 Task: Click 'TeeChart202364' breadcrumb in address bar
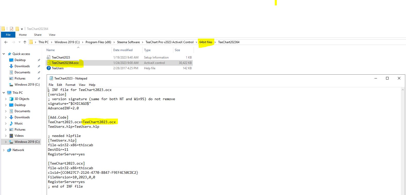229,42
